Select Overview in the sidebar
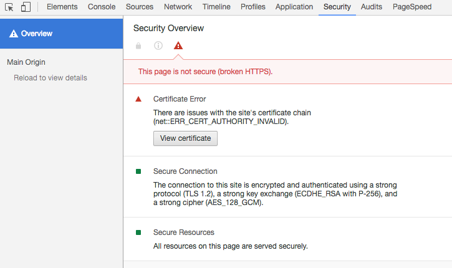This screenshot has width=452, height=268. click(61, 34)
